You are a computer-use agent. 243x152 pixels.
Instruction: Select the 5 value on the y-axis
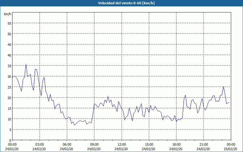[10, 130]
